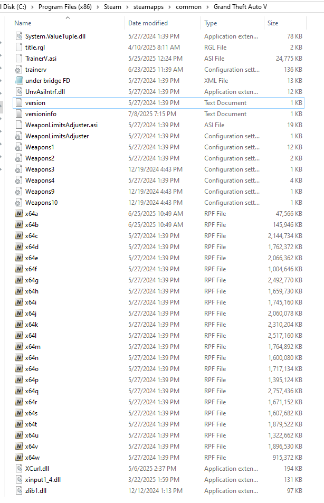Screen dimensions: 324x503
Task: Sort files by Name column header
Action: tap(23, 23)
